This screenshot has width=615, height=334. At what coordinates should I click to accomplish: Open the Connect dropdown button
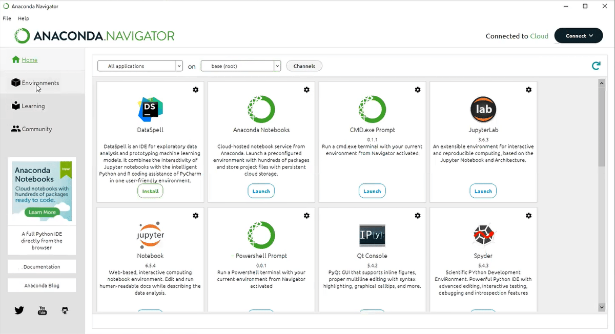click(x=579, y=36)
